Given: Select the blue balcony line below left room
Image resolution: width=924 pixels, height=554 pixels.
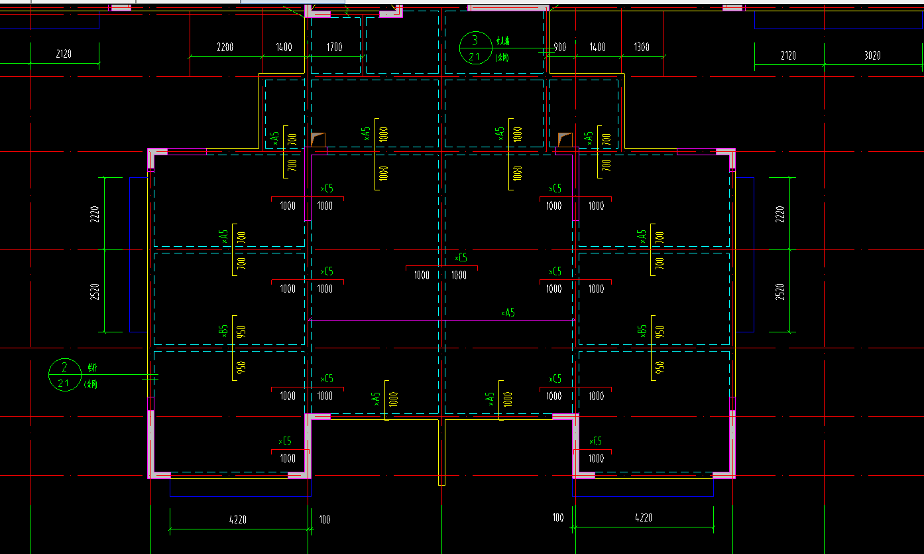Looking at the screenshot, I should [x=240, y=496].
